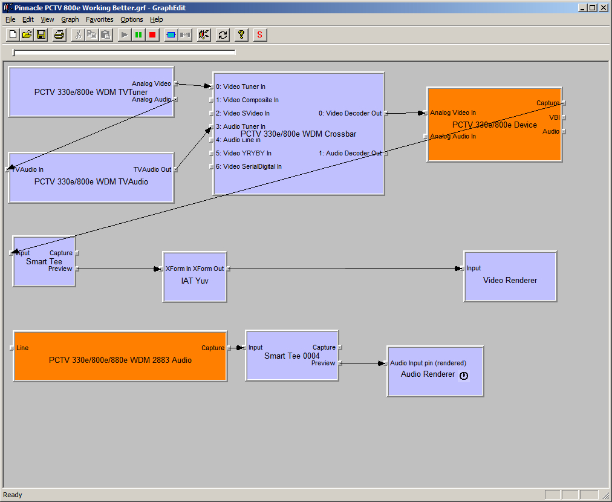Click the 1: Video Composite In pin
The width and height of the screenshot is (612, 502).
211,100
